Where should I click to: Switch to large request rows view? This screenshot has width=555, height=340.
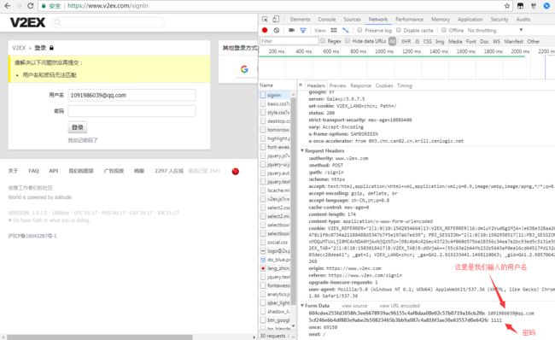point(334,30)
